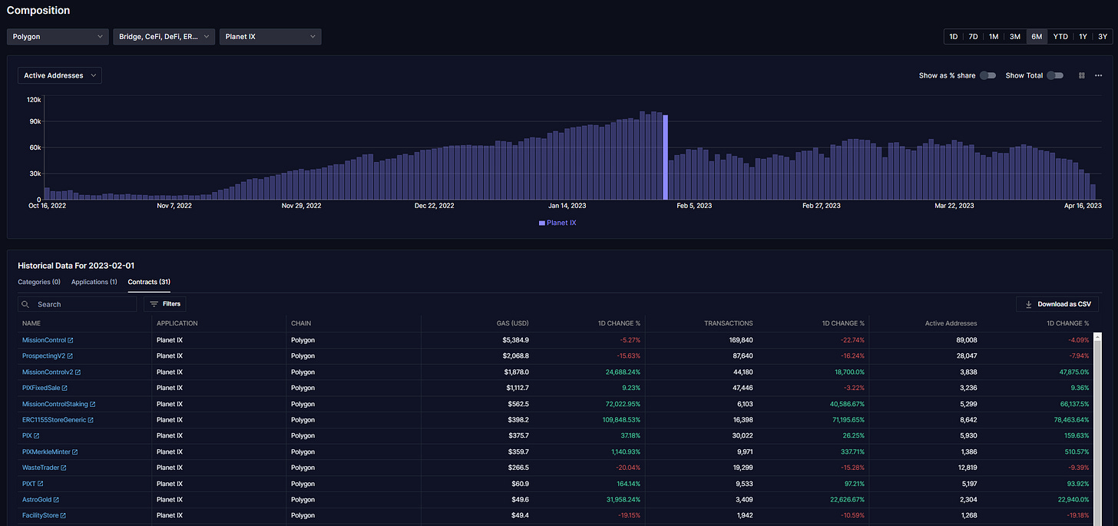The width and height of the screenshot is (1118, 526).
Task: Toggle the Show Total switch
Action: click(x=1055, y=75)
